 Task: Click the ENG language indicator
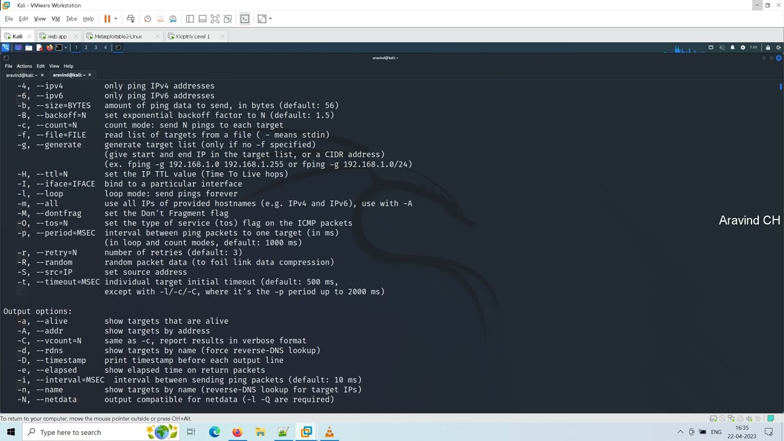click(716, 432)
